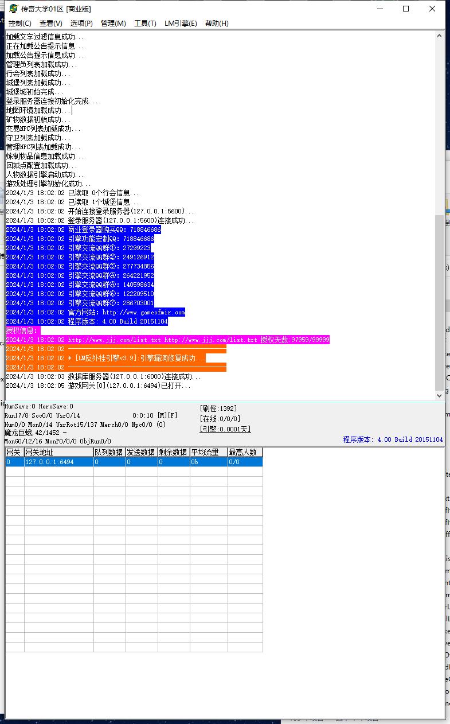This screenshot has width=450, height=724.
Task: Click the 队列数据 column header
Action: pos(109,453)
